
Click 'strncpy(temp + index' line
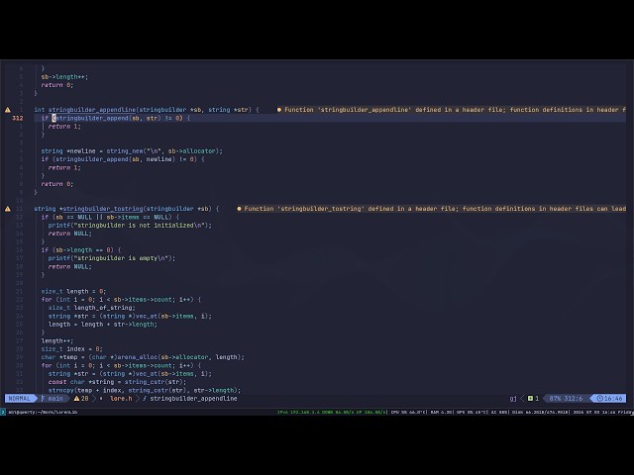click(x=145, y=390)
